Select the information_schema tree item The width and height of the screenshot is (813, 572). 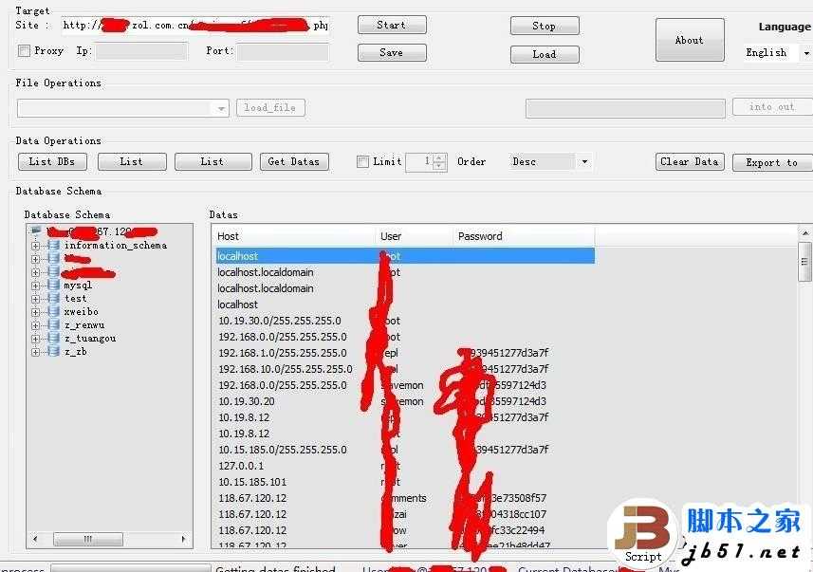tap(116, 246)
